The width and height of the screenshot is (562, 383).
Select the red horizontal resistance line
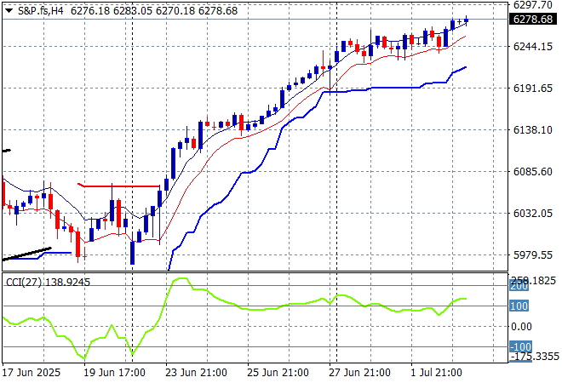(x=119, y=185)
